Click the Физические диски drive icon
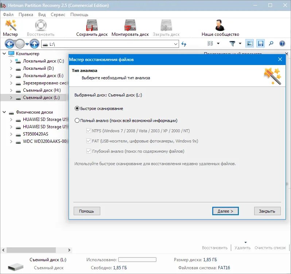Screen dimensions: 291x274 click(x=11, y=113)
